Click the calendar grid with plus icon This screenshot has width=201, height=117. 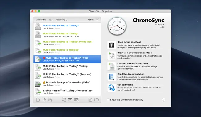tap(76, 99)
